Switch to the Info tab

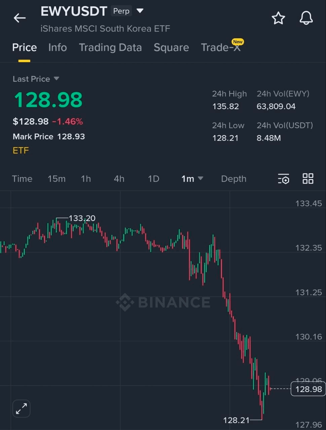tap(58, 47)
